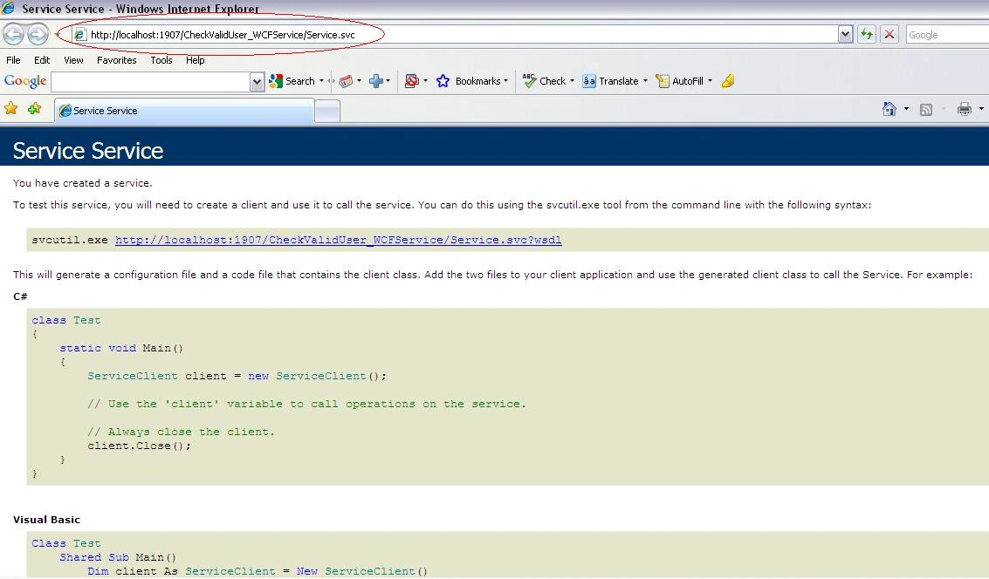Click the 'C#' section label
This screenshot has width=989, height=579.
(20, 296)
